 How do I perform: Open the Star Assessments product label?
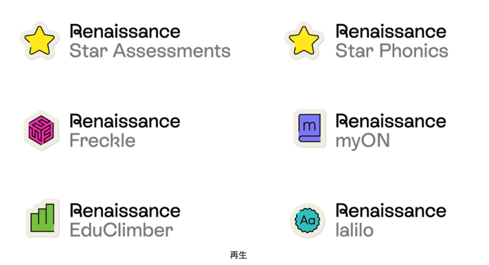pos(150,51)
